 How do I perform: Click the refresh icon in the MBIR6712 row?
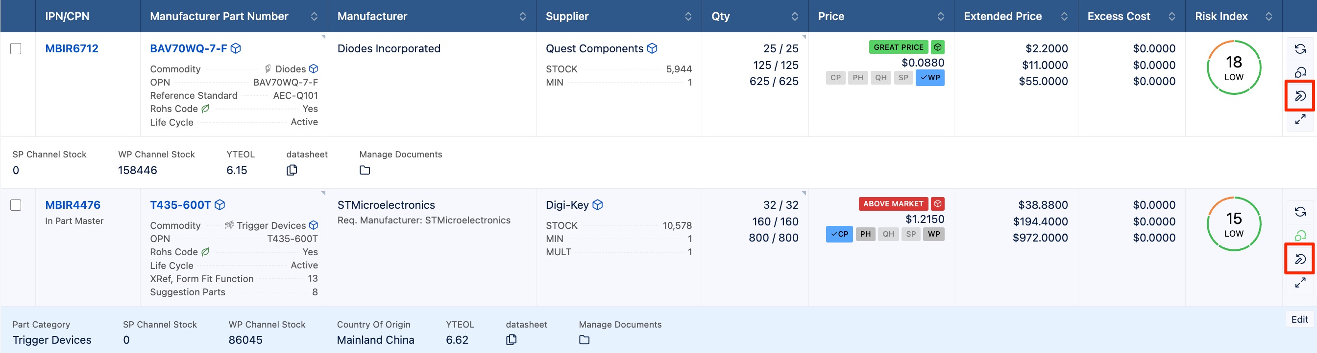click(1300, 49)
